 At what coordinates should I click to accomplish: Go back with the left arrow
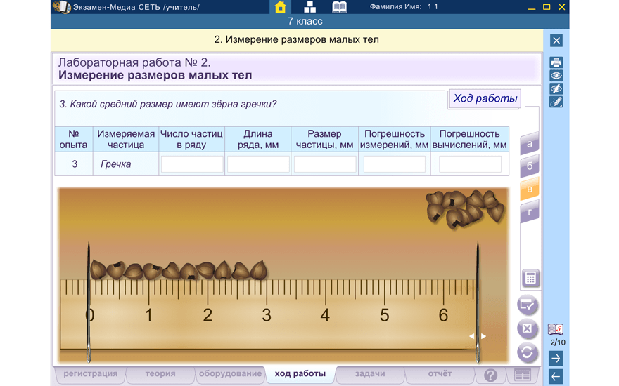tap(556, 377)
